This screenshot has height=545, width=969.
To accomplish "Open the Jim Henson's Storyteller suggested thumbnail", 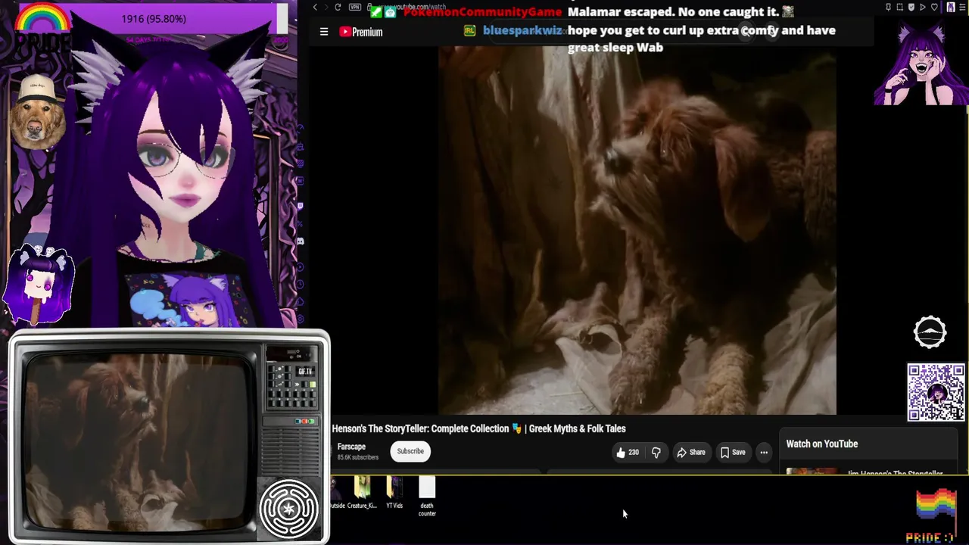I will 812,472.
